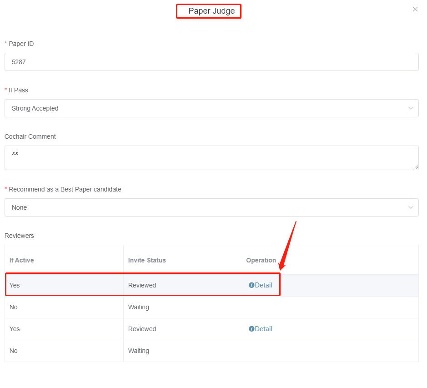Screen dimensions: 427x388
Task: Close the Paper Judge dialog
Action: click(415, 9)
